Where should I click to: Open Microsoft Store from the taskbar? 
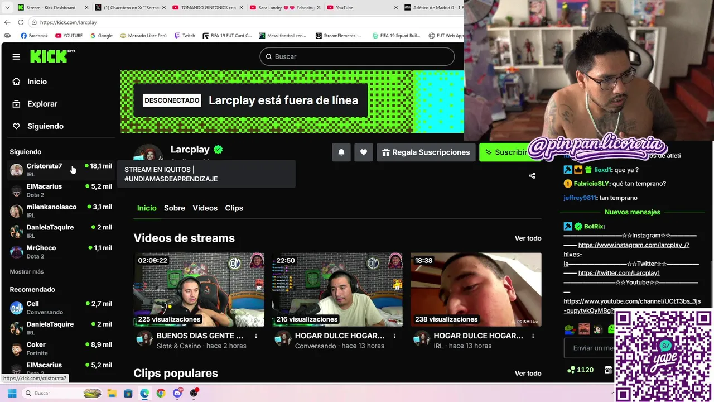click(x=128, y=393)
